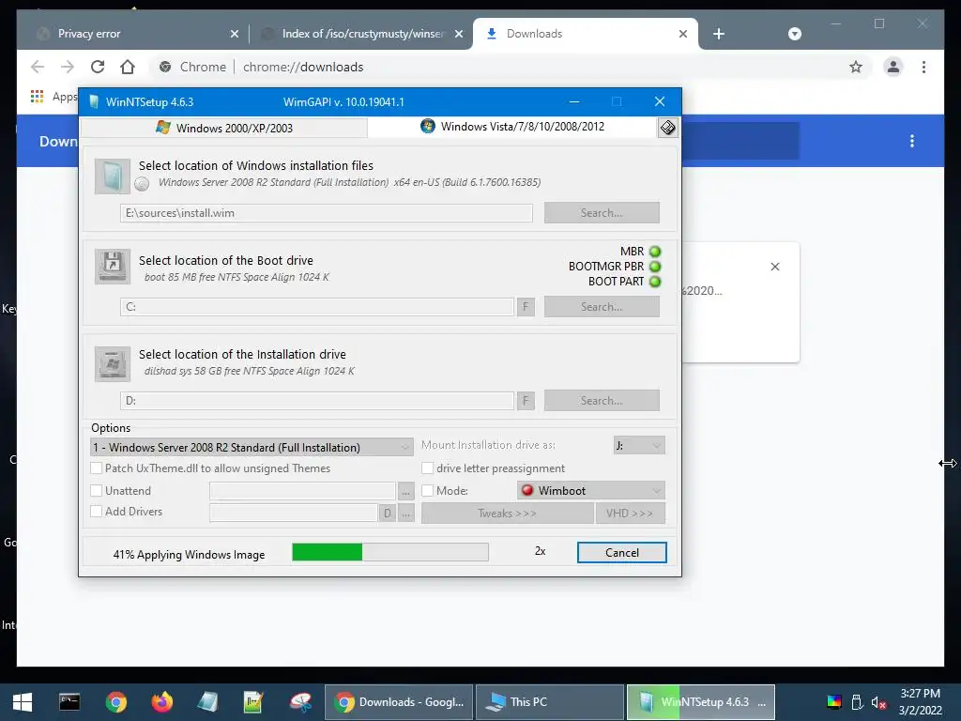Click the green MBR status indicator
The height and width of the screenshot is (721, 961).
[655, 252]
